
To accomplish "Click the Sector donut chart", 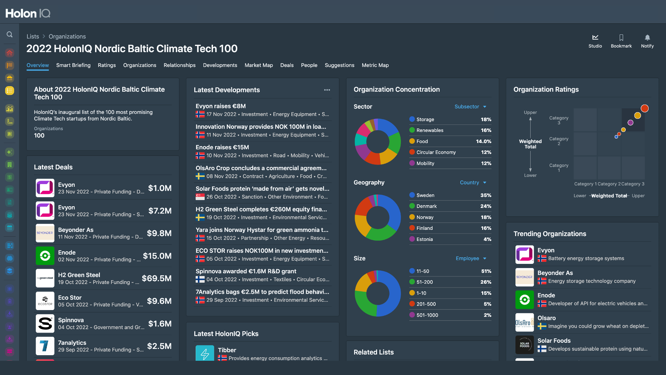I will [378, 141].
